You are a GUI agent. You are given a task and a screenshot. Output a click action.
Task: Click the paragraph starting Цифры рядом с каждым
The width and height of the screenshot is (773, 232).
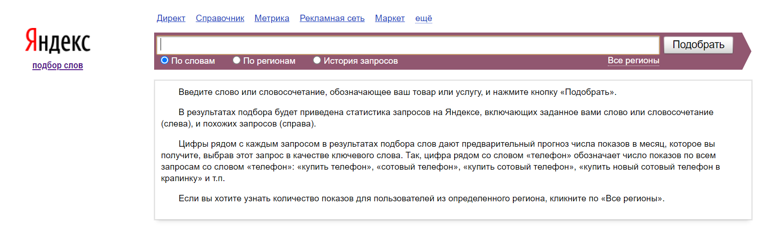coord(440,161)
